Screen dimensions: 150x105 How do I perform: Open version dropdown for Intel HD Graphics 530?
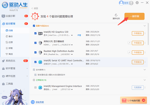72,35
